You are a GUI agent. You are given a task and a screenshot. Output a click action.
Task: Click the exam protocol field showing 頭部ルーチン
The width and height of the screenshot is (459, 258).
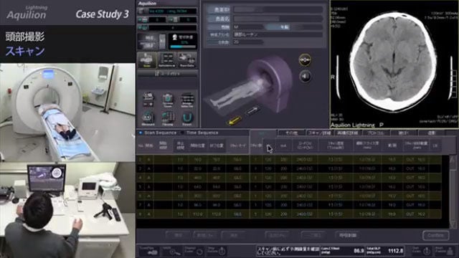click(278, 34)
